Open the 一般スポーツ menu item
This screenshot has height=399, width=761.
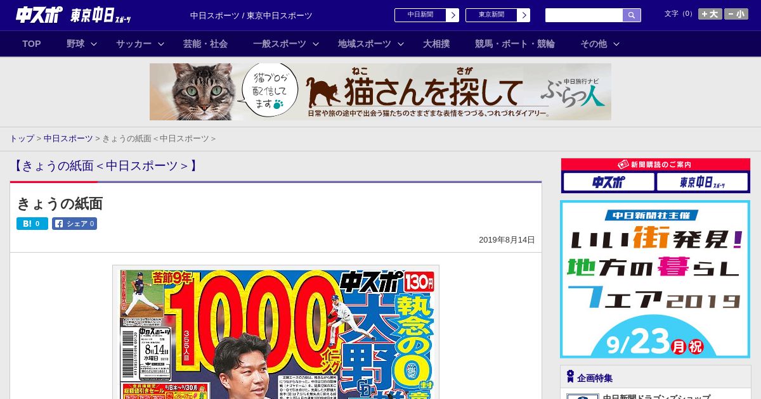coord(280,44)
